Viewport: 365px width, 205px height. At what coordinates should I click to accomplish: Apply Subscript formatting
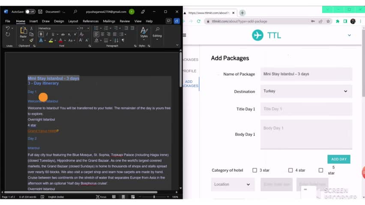point(69,34)
